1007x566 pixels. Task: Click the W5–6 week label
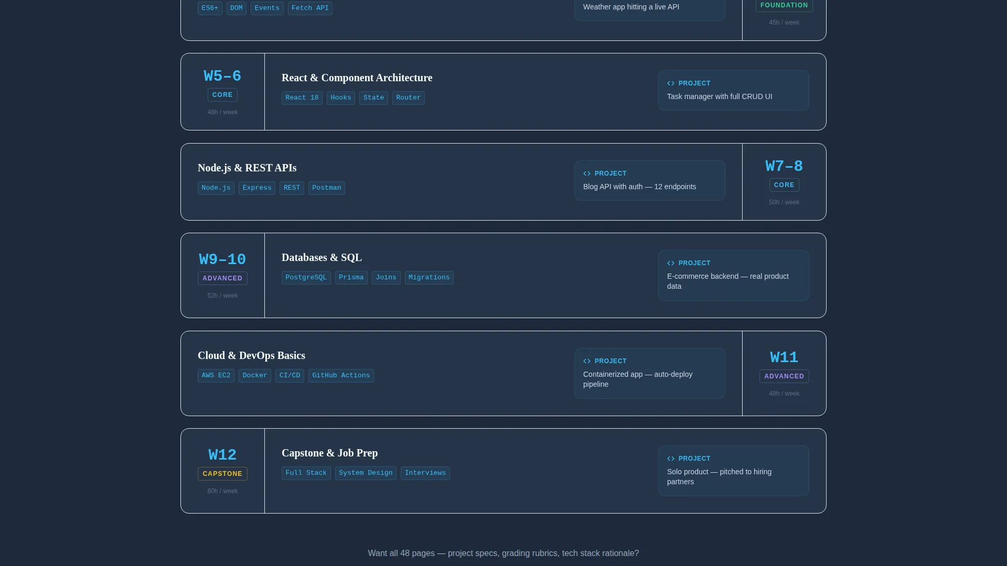(x=222, y=77)
